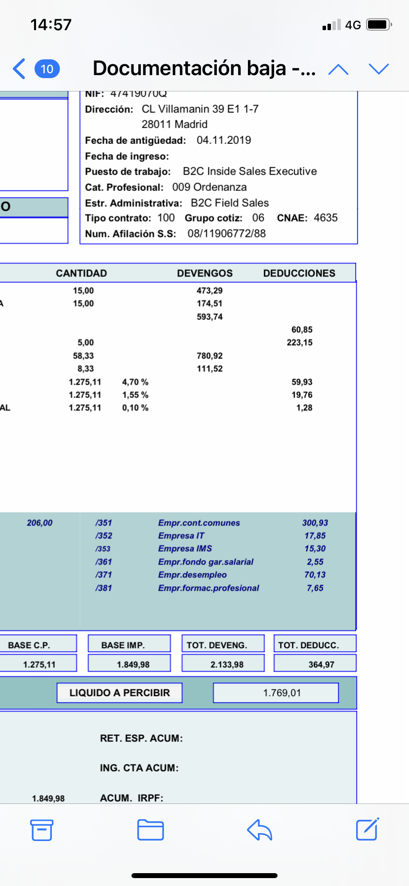
Task: Tap the blue unread count badge 10
Action: click(47, 69)
